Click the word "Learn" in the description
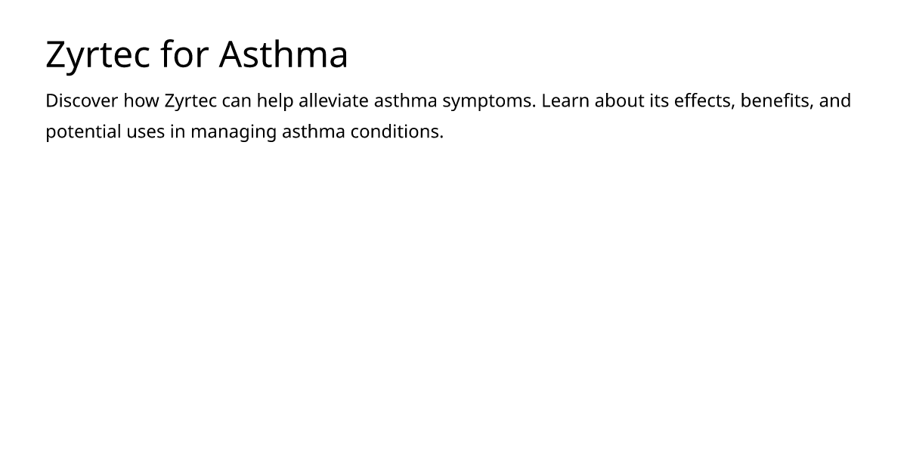907x476 pixels. [x=565, y=100]
